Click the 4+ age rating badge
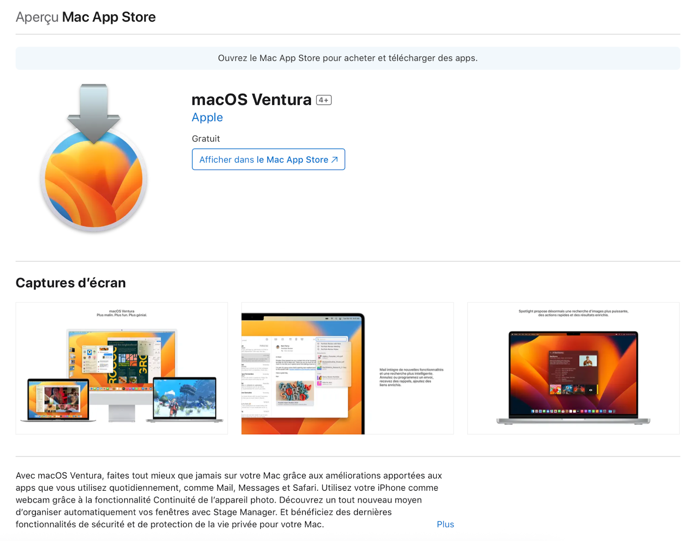Screen dimensions: 700x541 (x=324, y=100)
